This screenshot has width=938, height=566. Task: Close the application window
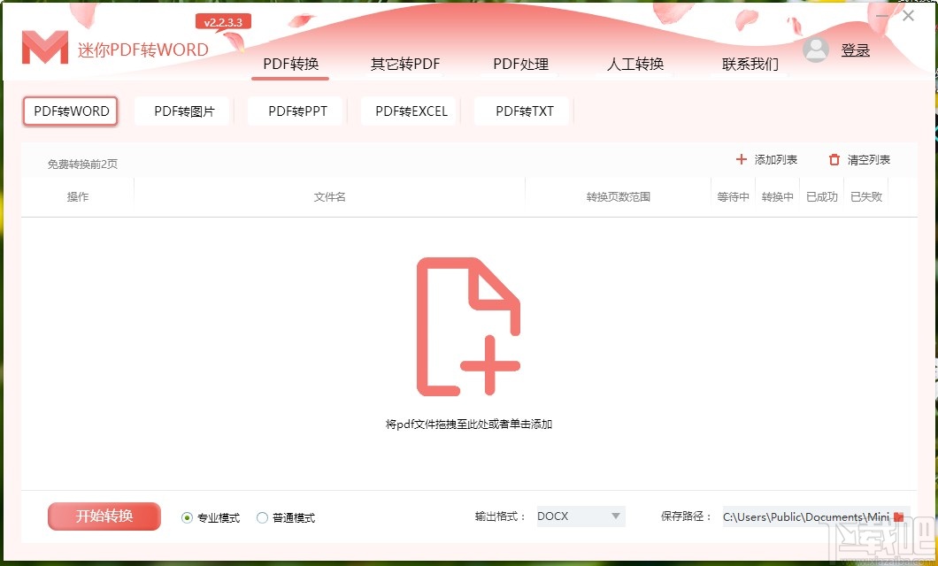908,16
